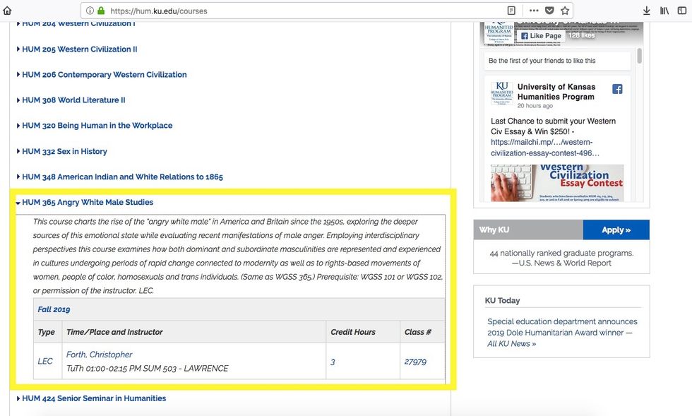Open the All KU News link
This screenshot has height=416, width=692.
tap(511, 344)
